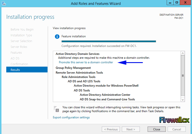This screenshot has height=134, width=192.
Task: Click the FW-DC1 destination server label
Action: [179, 18]
